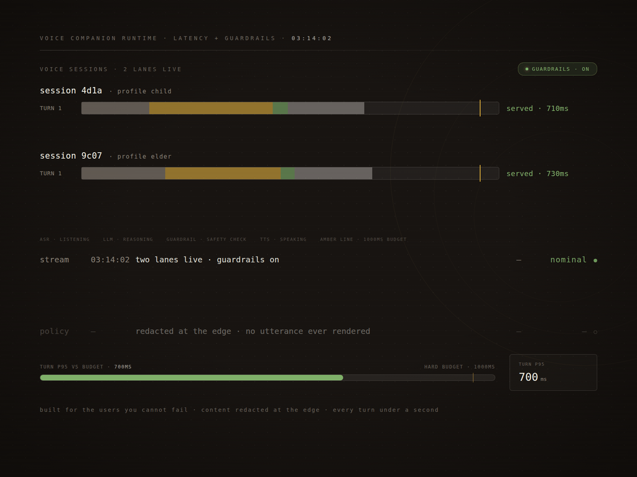This screenshot has width=637, height=477.
Task: Click the 'stream' row label
Action: 55,260
